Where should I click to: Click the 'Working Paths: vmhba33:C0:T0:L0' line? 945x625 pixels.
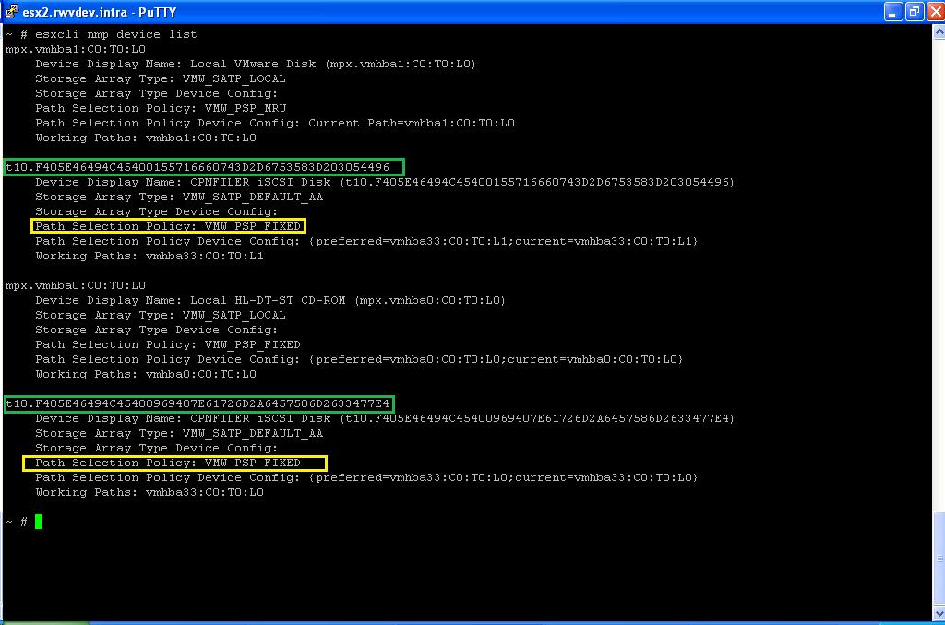pos(150,492)
